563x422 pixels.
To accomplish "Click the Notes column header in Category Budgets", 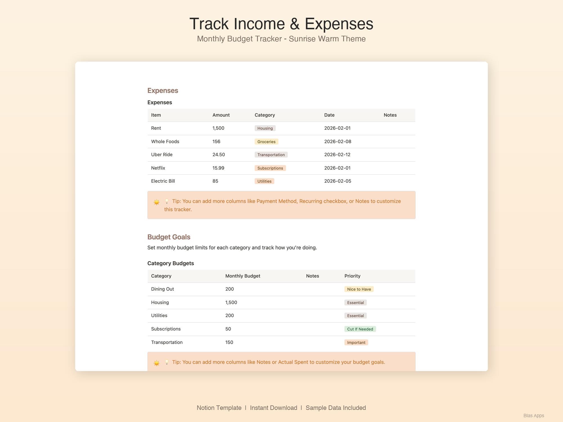I will point(312,276).
